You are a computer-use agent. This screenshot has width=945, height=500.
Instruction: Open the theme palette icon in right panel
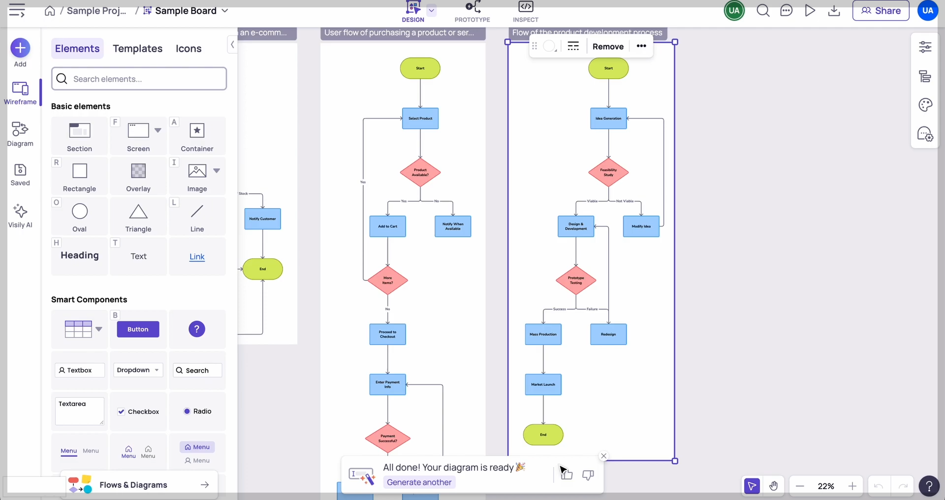925,105
